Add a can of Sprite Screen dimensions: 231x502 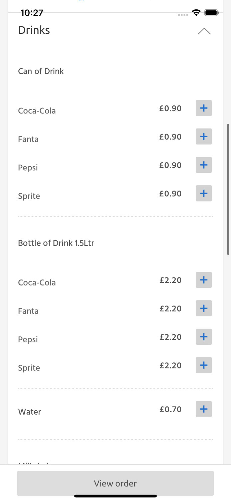pos(204,193)
